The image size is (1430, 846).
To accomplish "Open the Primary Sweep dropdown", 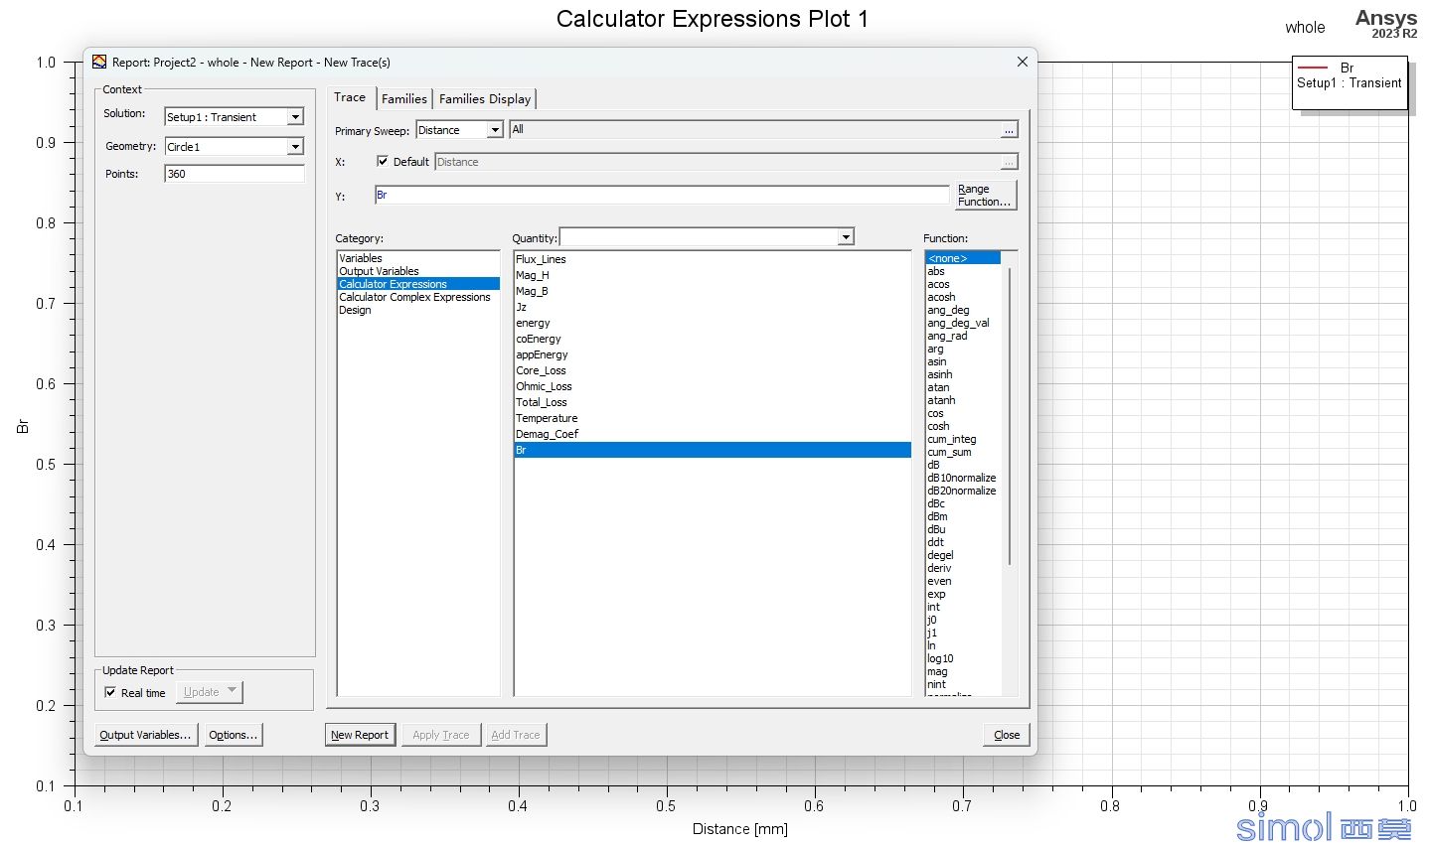I will coord(495,130).
